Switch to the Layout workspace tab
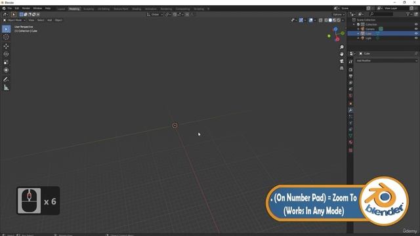Viewport: 420px width, 236px height. pos(61,9)
